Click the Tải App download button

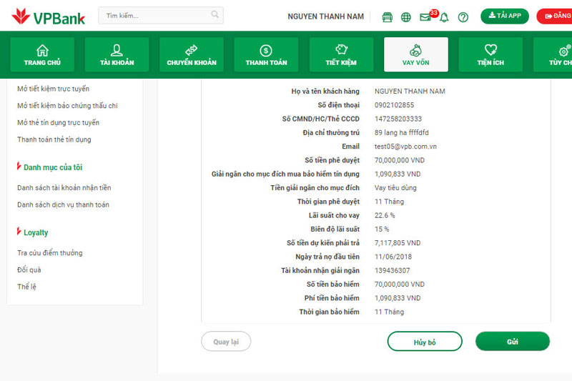(x=505, y=16)
